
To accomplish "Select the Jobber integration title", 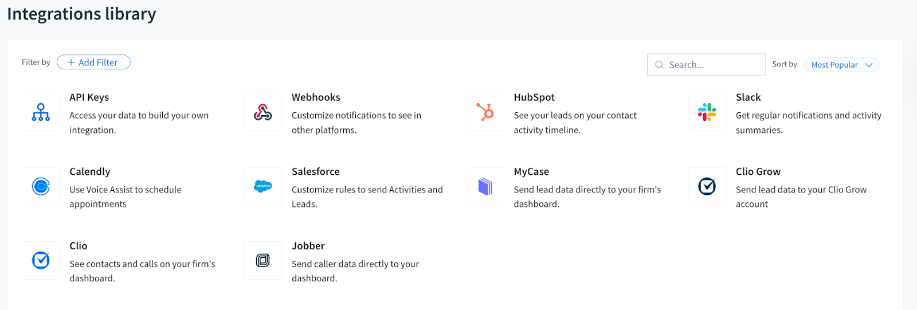I will [308, 246].
